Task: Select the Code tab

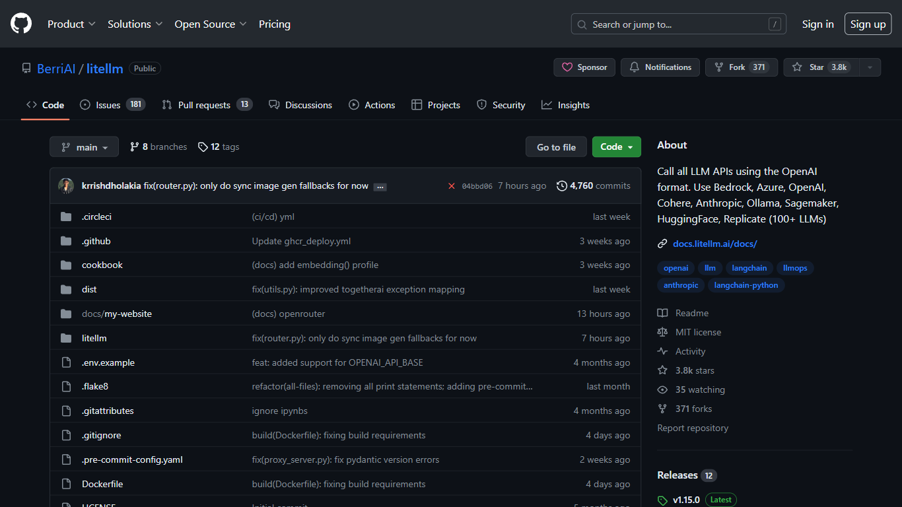Action: coord(45,105)
